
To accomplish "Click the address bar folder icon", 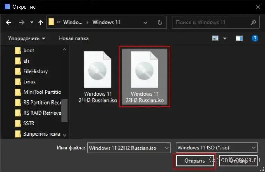I will (51, 22).
